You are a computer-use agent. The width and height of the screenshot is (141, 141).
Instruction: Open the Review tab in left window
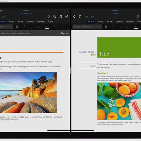[x=41, y=22]
